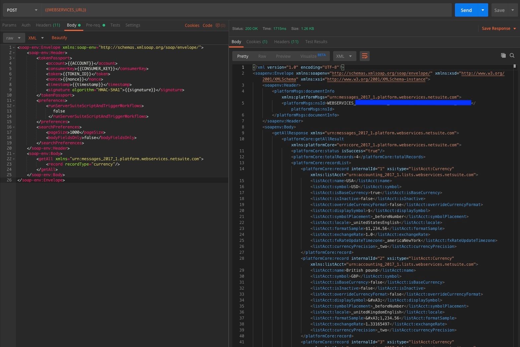Collapse tokenPassport fold arrow on line 3
Viewport: 520px width, 347px height.
[14, 58]
